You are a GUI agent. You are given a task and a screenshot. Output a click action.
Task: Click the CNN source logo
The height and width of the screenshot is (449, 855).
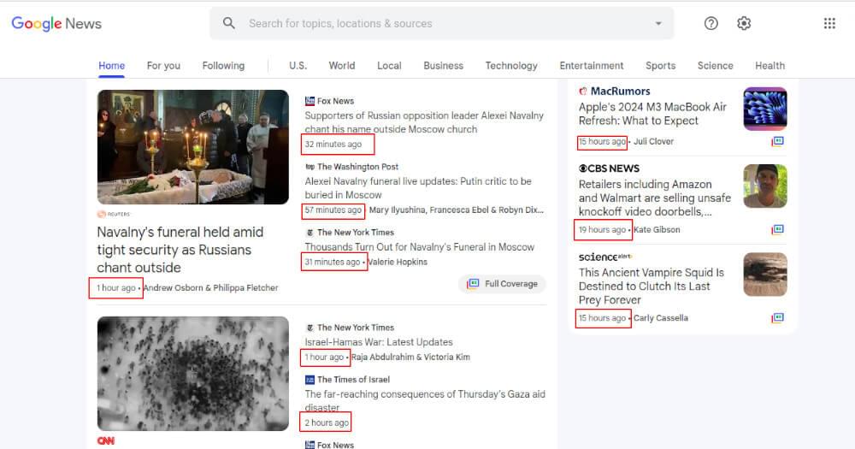(x=106, y=440)
